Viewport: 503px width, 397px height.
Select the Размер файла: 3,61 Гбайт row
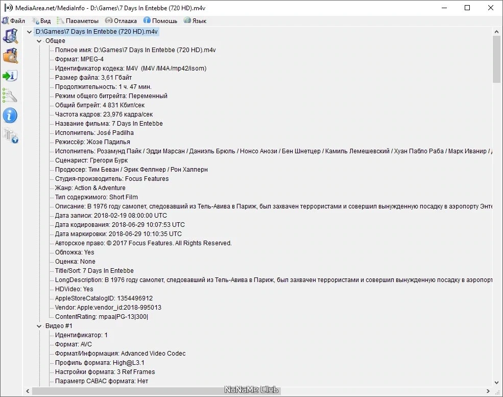coord(93,78)
